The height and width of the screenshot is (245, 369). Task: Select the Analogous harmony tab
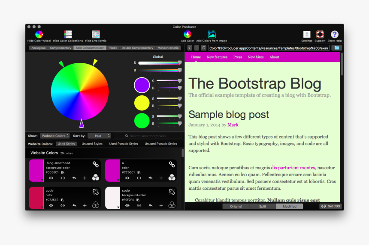38,48
